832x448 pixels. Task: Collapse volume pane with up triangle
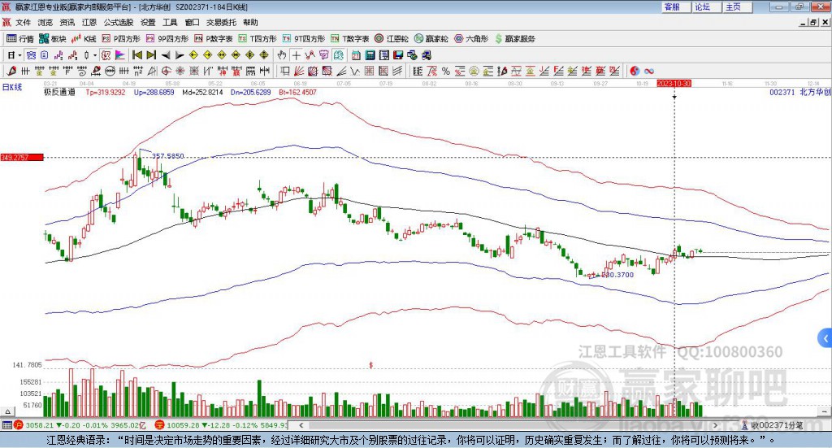tap(7, 411)
